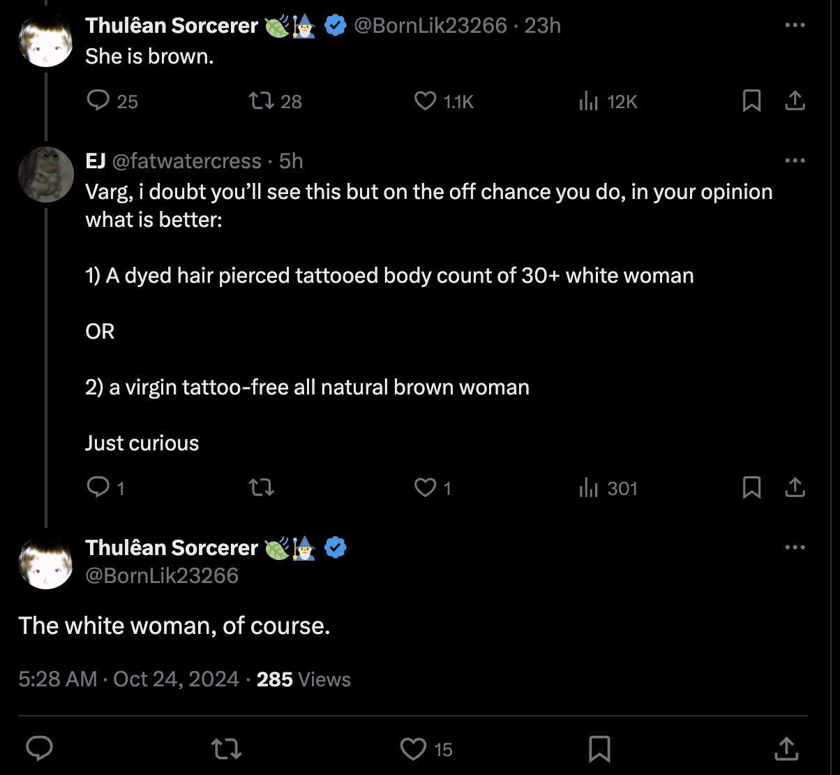View analytics showing 12K views
840x775 pixels.
[x=590, y=102]
